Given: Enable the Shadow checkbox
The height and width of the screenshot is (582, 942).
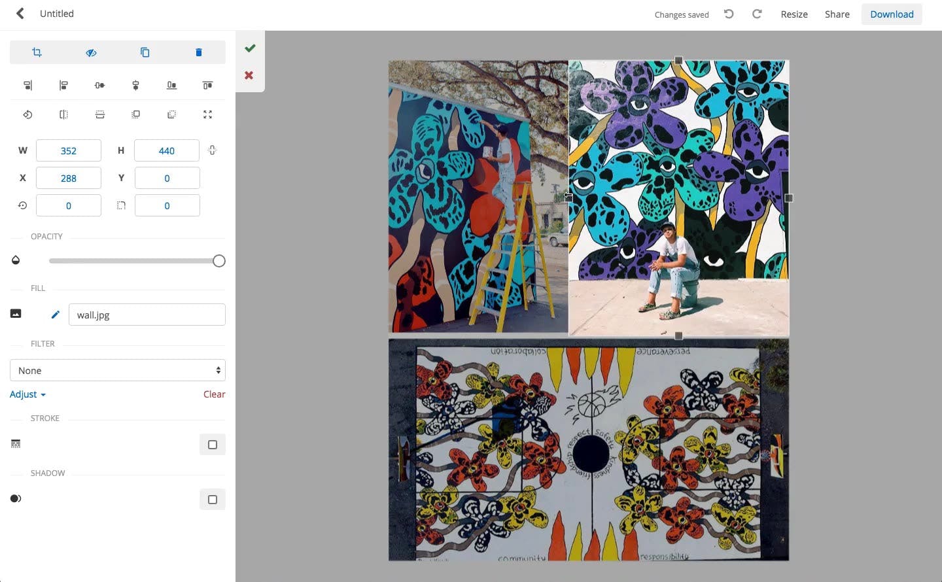Looking at the screenshot, I should [x=213, y=500].
